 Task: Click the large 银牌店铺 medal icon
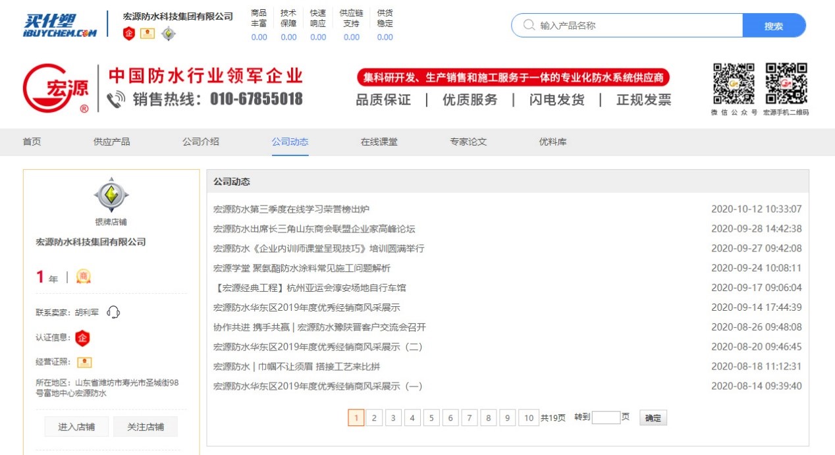pyautogui.click(x=111, y=195)
